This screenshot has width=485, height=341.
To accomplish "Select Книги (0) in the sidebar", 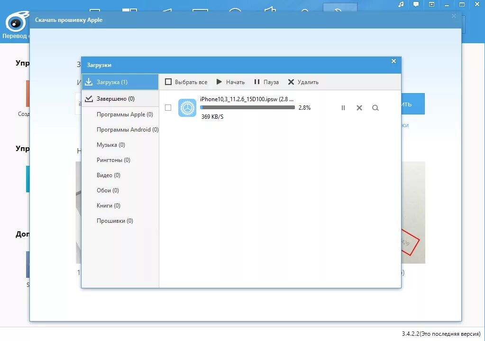I will (x=108, y=205).
